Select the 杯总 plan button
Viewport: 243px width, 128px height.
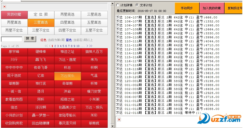[68, 68]
